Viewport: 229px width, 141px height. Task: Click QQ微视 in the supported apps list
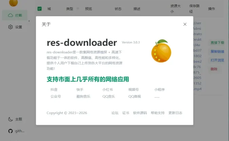coord(134,96)
